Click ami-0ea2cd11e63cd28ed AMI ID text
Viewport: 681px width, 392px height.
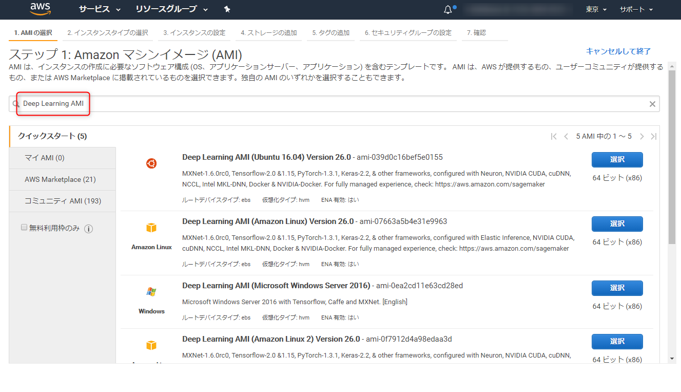[419, 286]
